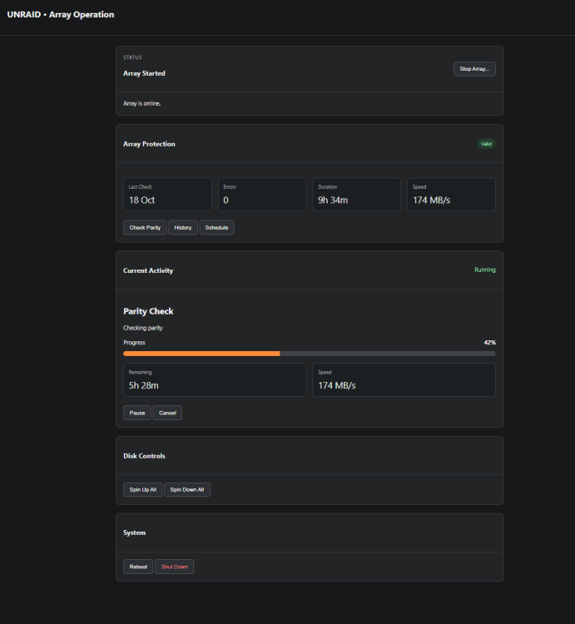
Task: Select the Errors count 0
Action: click(226, 201)
